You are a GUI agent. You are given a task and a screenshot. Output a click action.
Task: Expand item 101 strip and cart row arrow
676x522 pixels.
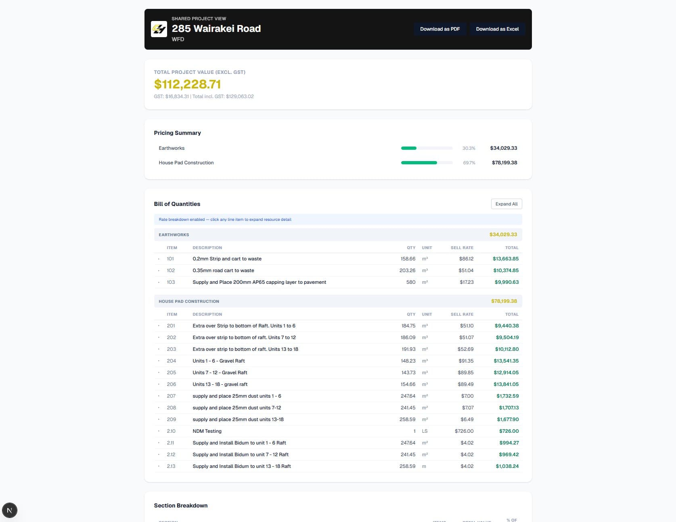[159, 259]
